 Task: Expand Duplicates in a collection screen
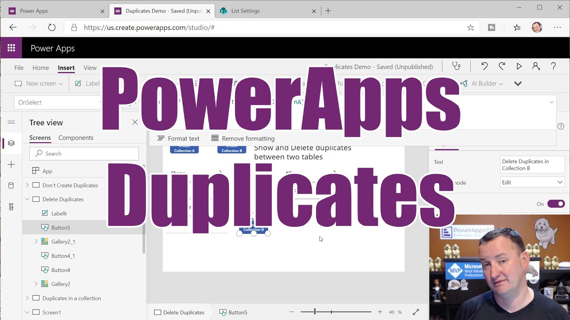click(27, 298)
